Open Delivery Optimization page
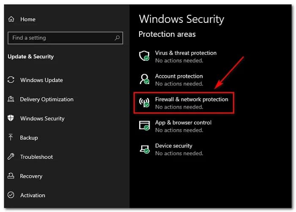This screenshot has width=296, height=212. point(47,100)
